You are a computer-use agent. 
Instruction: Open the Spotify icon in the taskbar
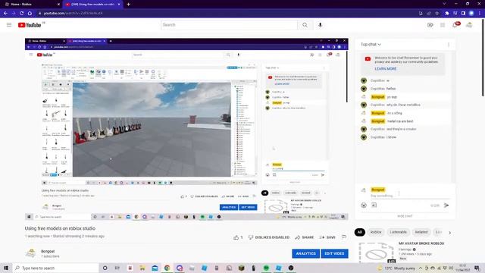(x=266, y=268)
